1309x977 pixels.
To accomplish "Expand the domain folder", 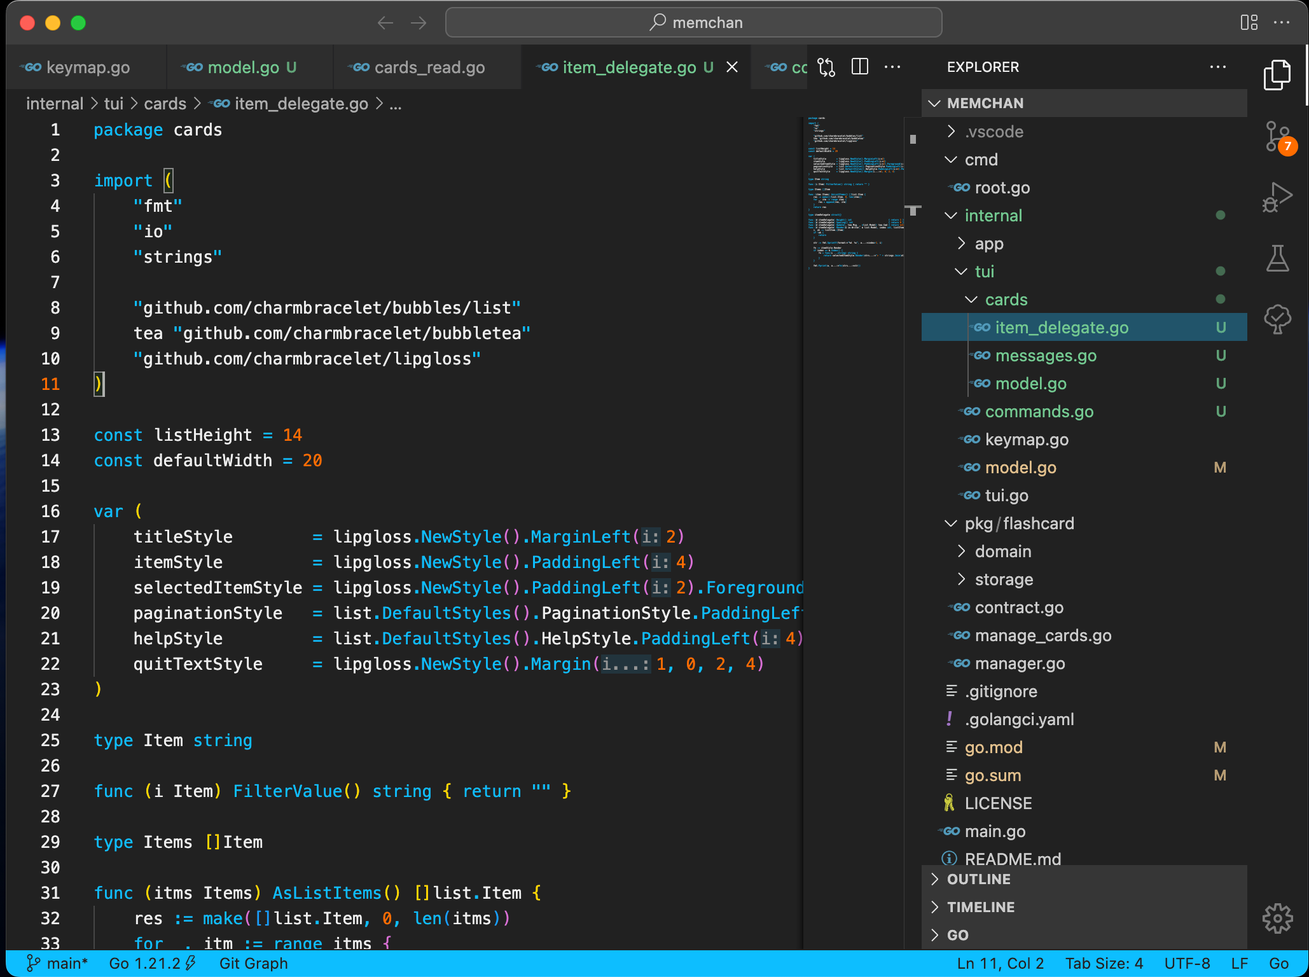I will point(1002,551).
